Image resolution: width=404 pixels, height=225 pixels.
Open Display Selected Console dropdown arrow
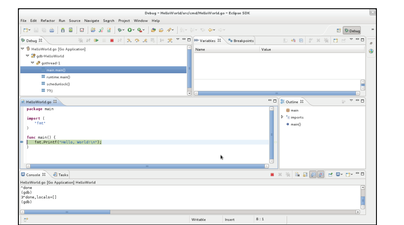click(x=341, y=175)
